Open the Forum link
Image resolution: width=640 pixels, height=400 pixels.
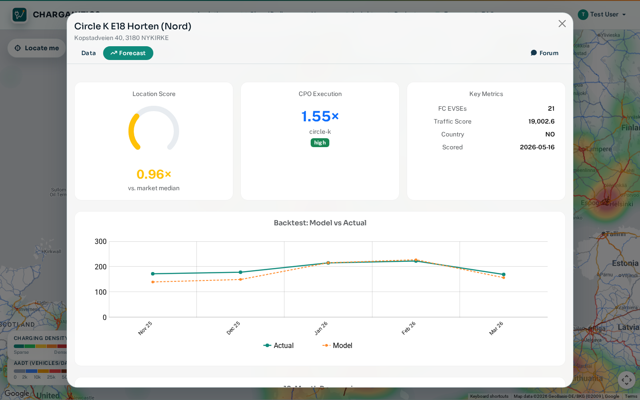(544, 53)
